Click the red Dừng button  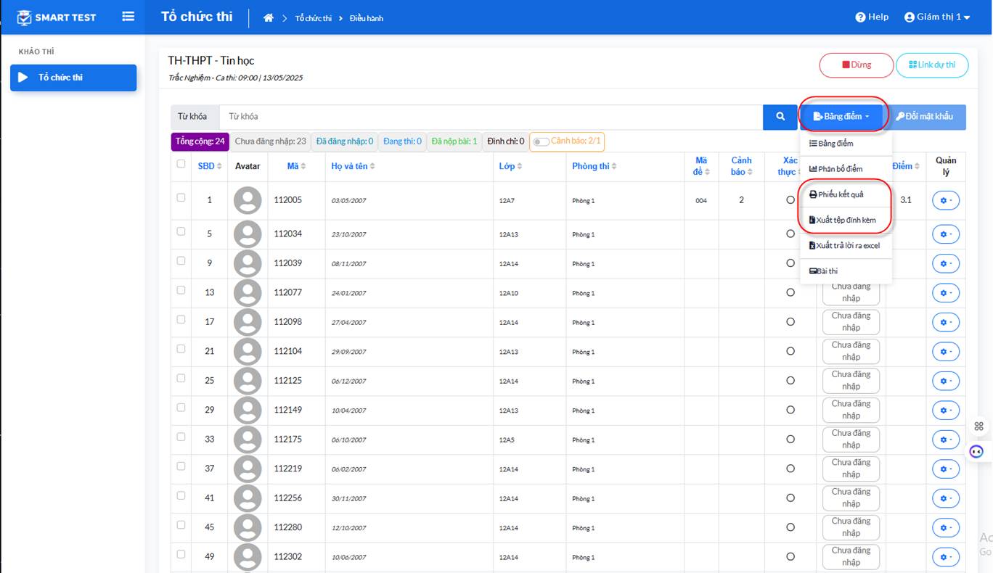tap(857, 65)
